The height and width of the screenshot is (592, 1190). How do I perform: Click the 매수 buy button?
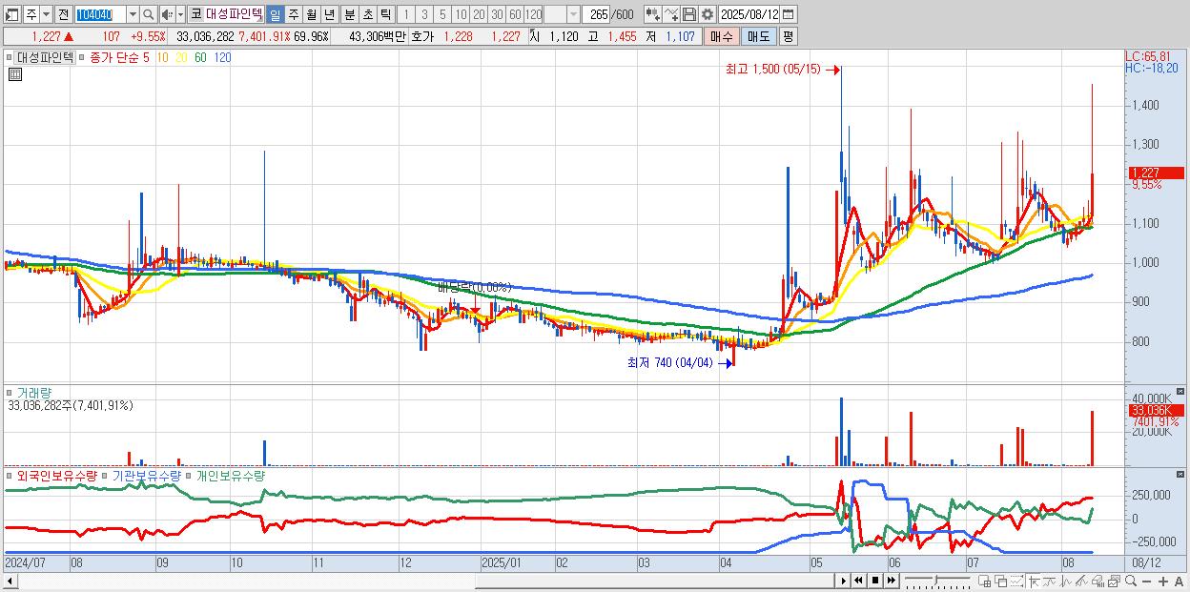(x=722, y=36)
